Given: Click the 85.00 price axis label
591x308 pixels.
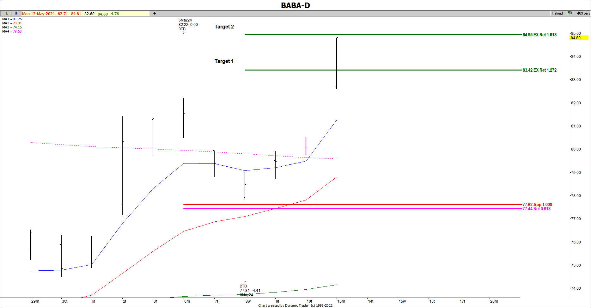Looking at the screenshot, I should pos(576,33).
